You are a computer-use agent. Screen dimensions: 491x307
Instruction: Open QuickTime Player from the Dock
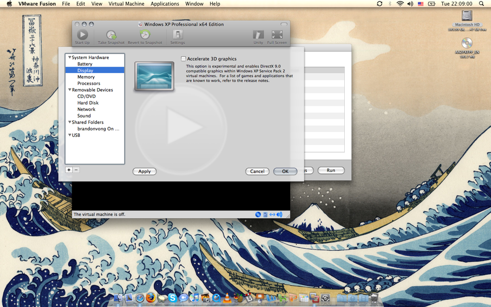tap(216, 297)
